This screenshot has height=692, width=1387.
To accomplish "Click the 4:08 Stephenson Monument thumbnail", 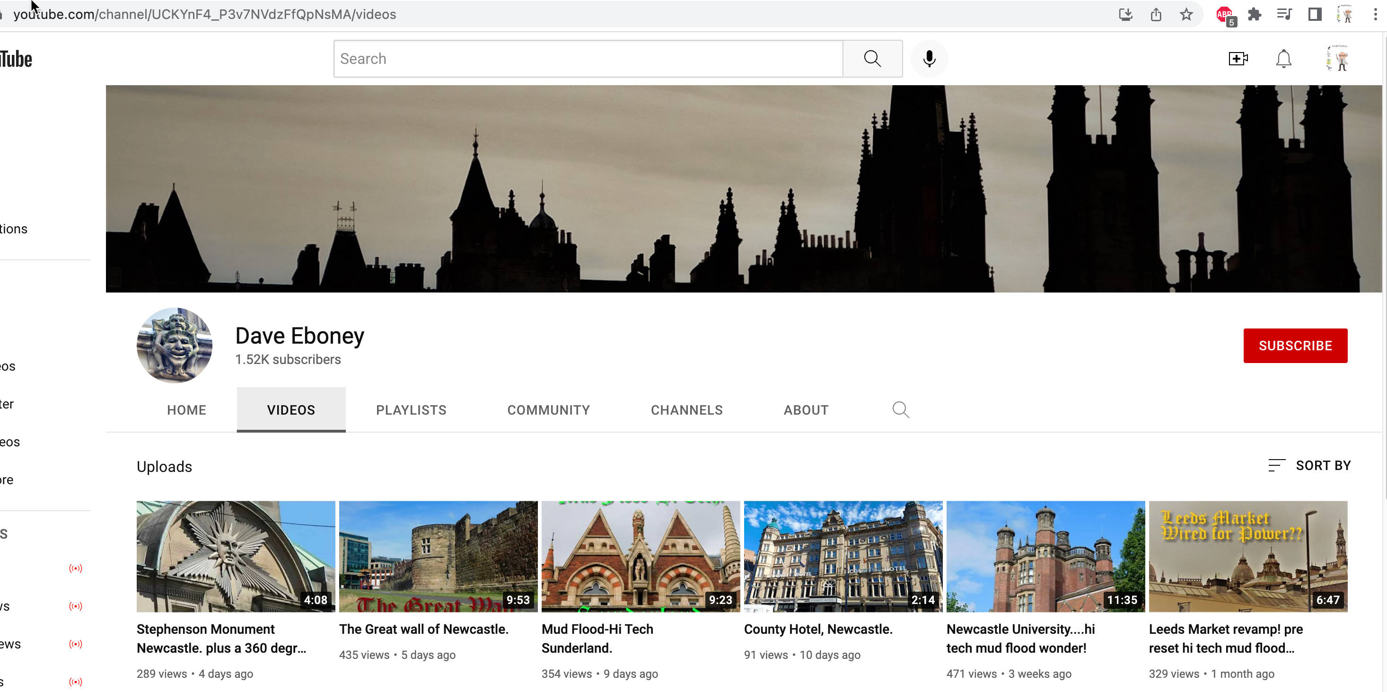I will [x=235, y=556].
